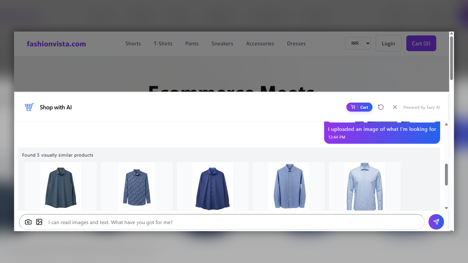The height and width of the screenshot is (263, 468).
Task: Close the Shop with AI panel
Action: [395, 107]
